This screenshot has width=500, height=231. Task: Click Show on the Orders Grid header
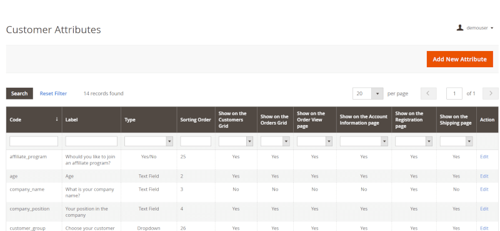pos(275,120)
